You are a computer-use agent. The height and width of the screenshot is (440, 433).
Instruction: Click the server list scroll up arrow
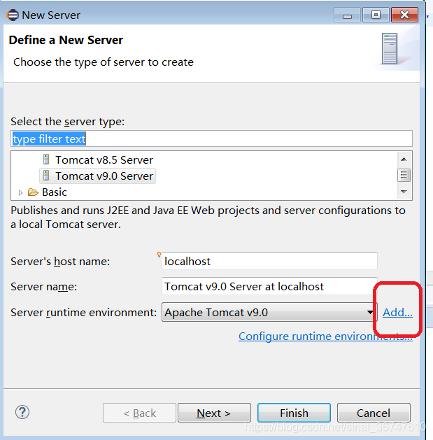pyautogui.click(x=404, y=159)
